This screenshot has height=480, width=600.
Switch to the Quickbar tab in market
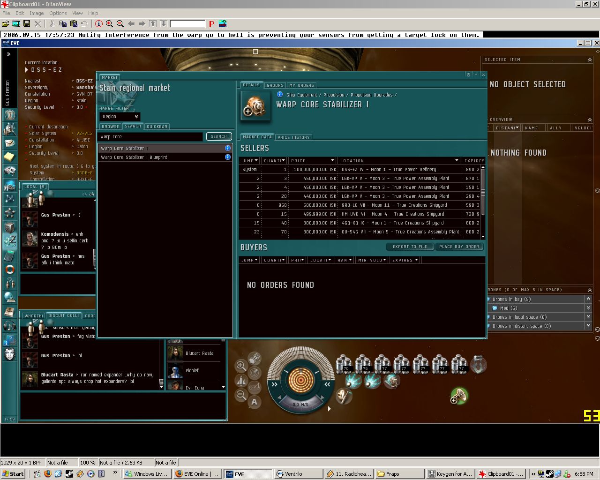click(157, 127)
